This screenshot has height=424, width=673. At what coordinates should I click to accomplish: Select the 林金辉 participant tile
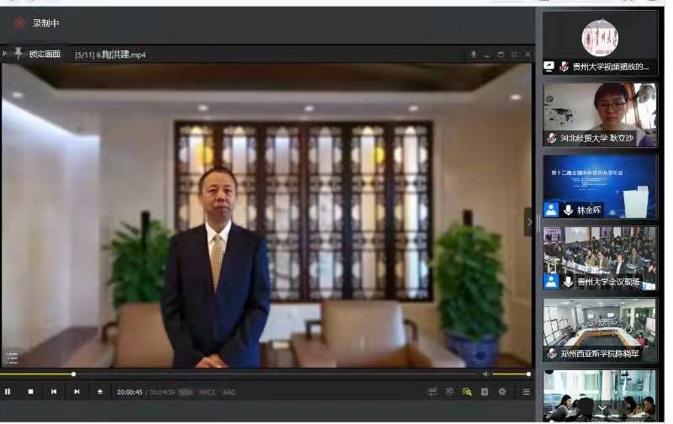(x=600, y=187)
